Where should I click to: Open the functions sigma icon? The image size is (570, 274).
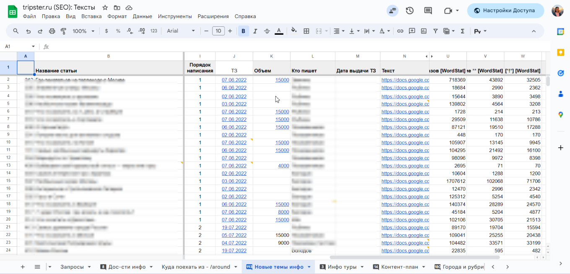[463, 31]
